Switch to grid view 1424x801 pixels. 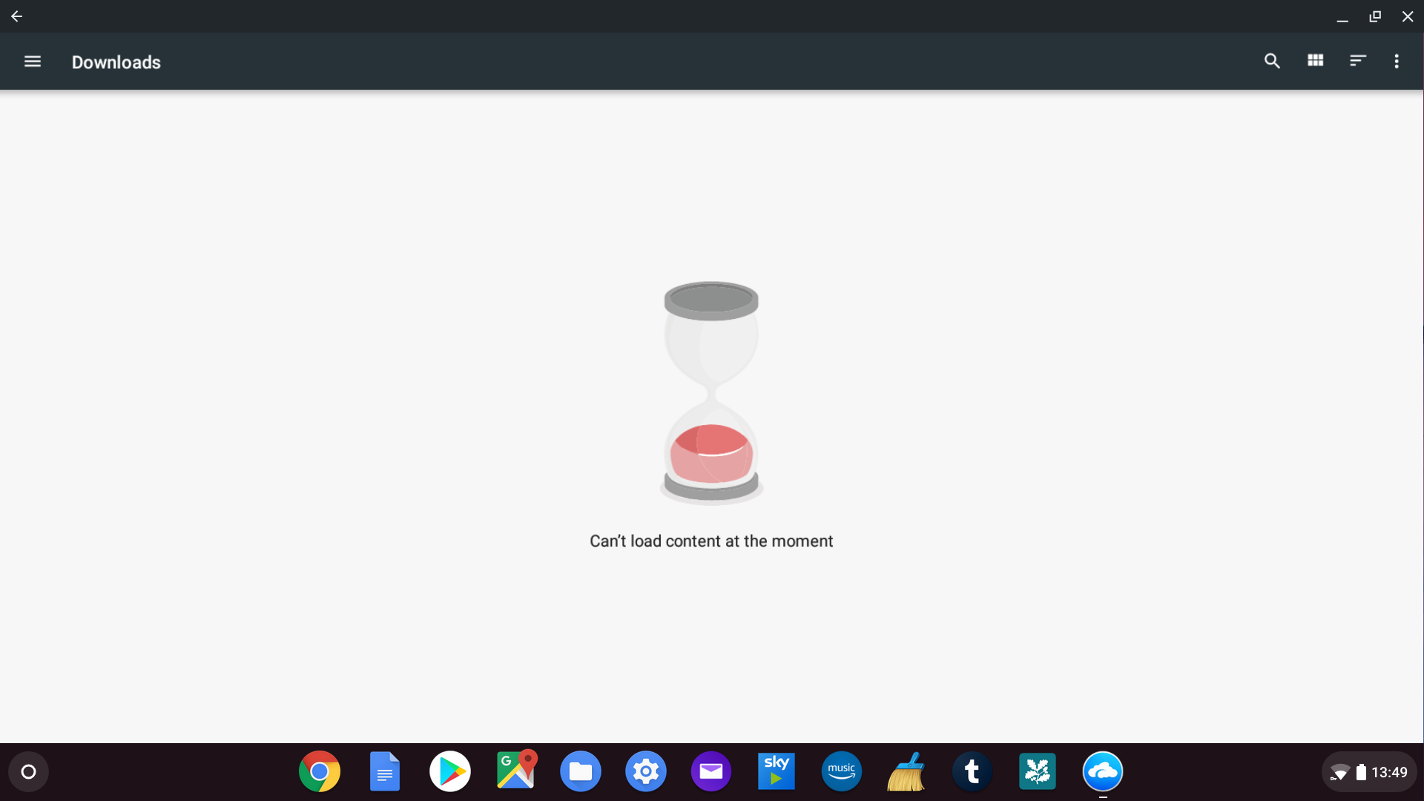tap(1315, 61)
